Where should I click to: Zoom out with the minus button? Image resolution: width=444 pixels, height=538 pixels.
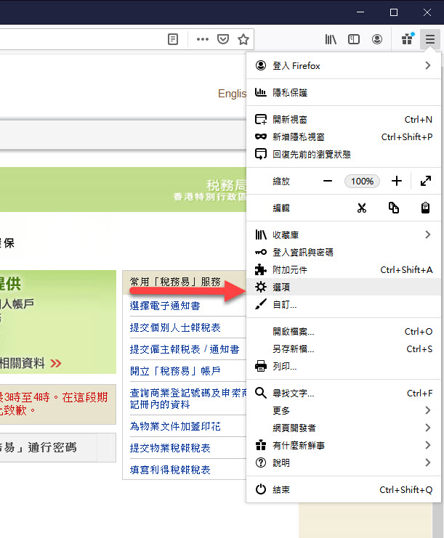tap(328, 182)
